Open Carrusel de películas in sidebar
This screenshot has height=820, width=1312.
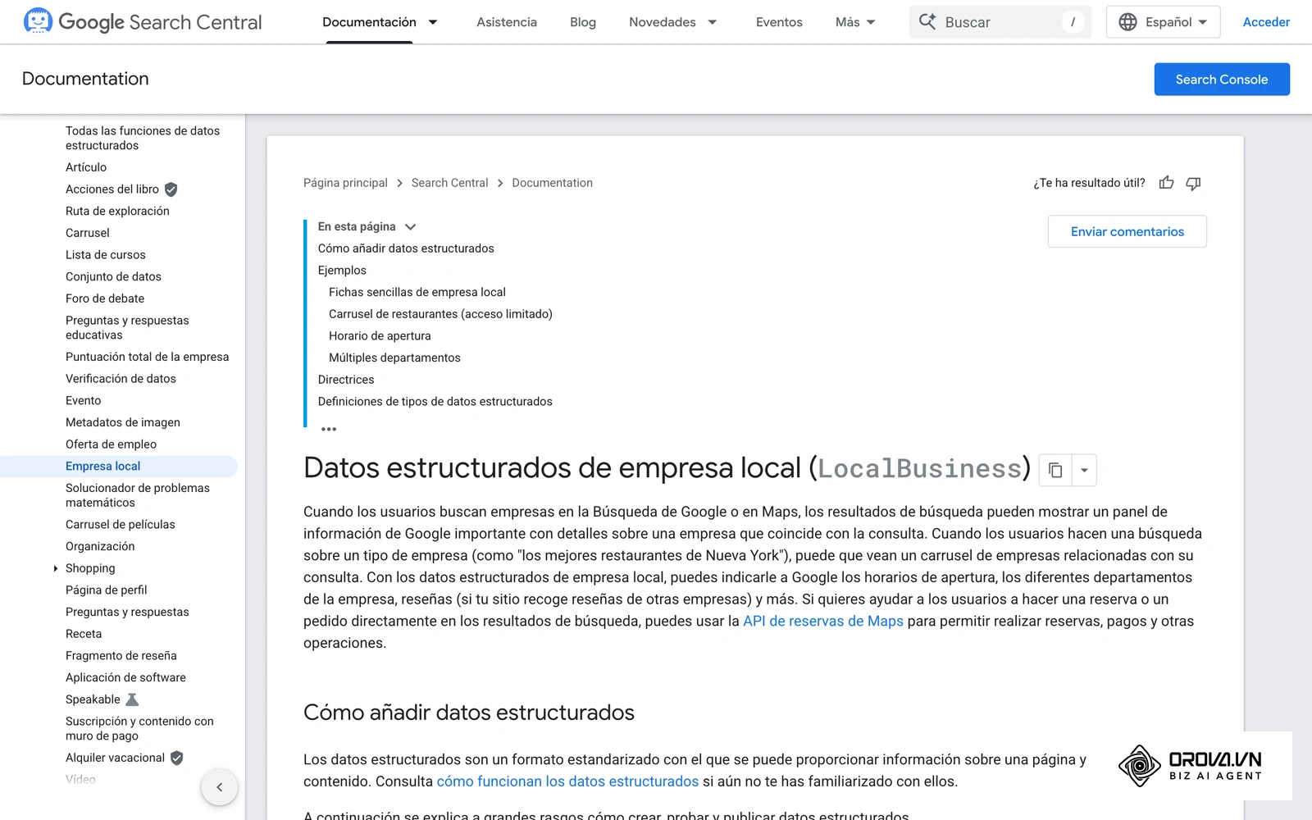[121, 525]
